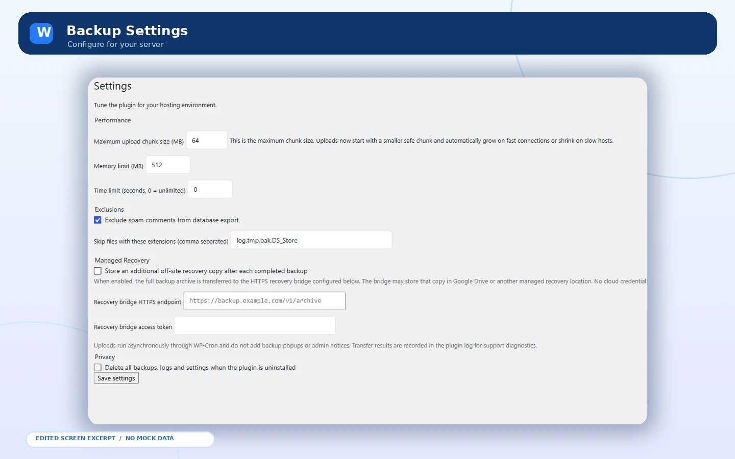Enable Store an additional off-site recovery copy
The width and height of the screenshot is (735, 459).
[97, 271]
